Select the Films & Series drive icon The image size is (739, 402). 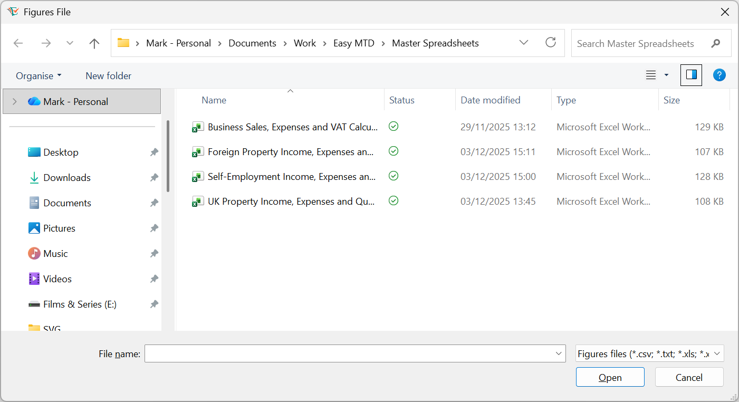pos(34,304)
